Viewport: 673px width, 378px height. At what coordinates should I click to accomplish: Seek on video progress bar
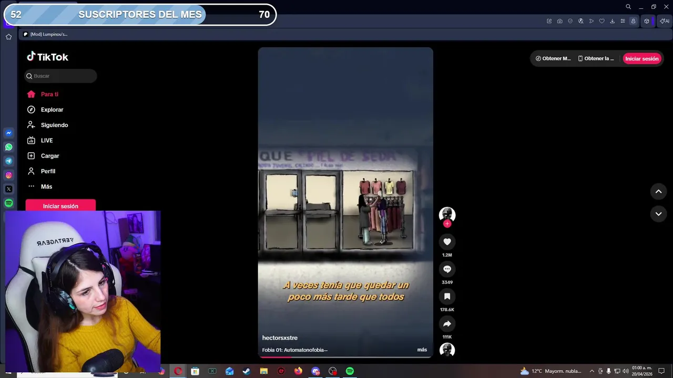[345, 357]
